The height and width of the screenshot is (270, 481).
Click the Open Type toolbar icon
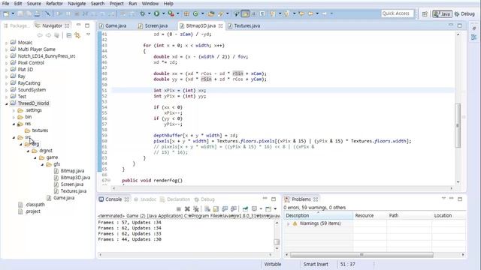211,13
